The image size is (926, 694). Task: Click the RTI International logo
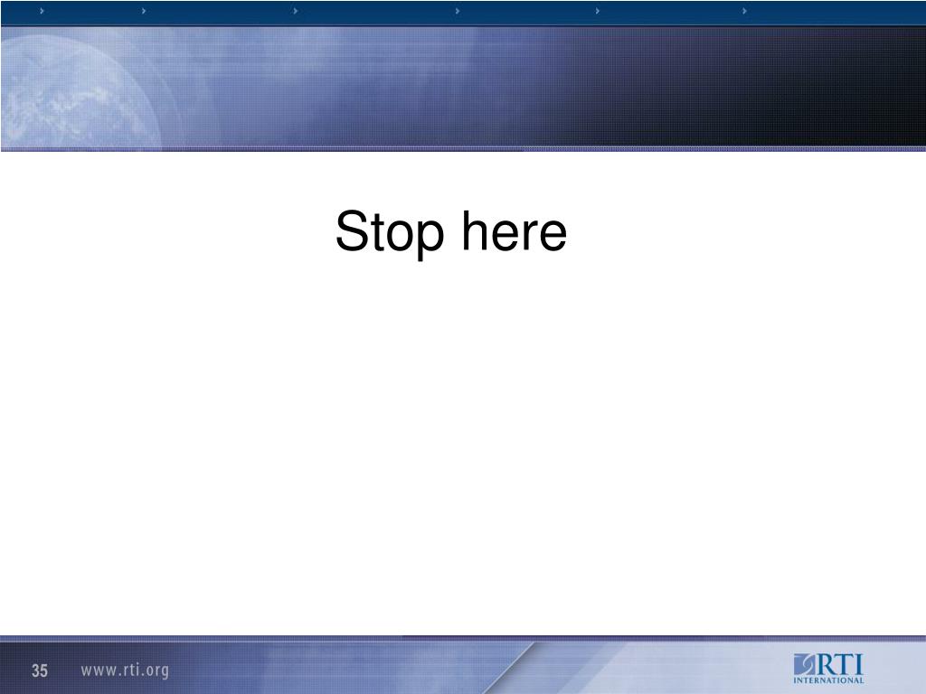click(828, 668)
